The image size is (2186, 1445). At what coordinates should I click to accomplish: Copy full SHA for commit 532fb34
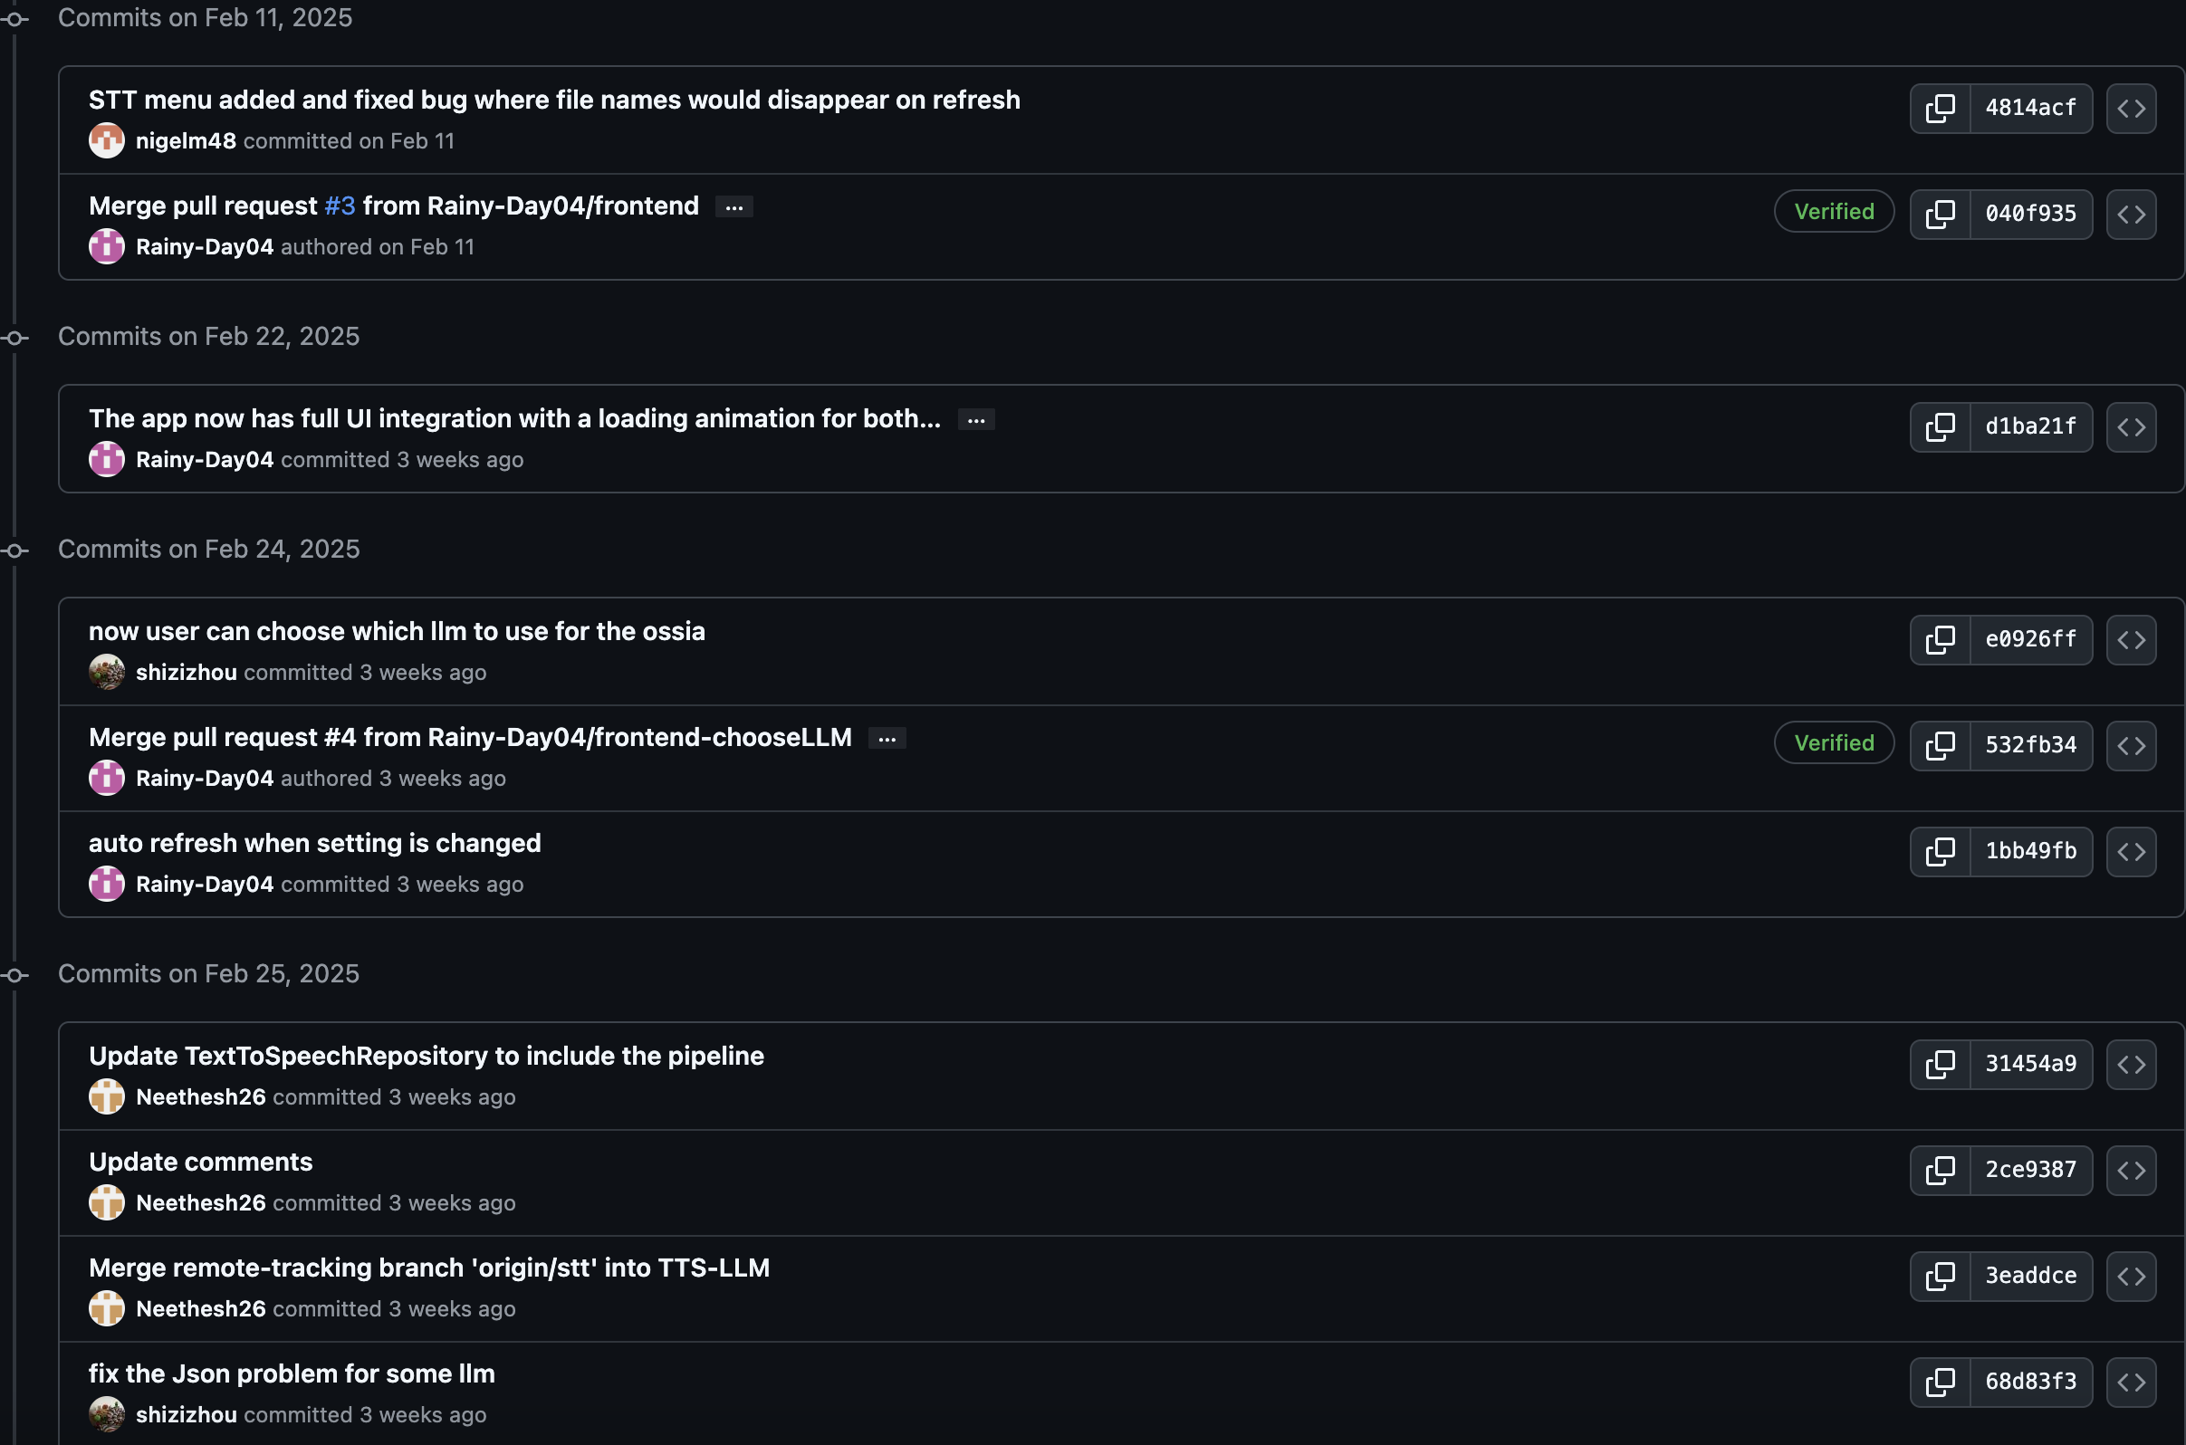click(1940, 745)
